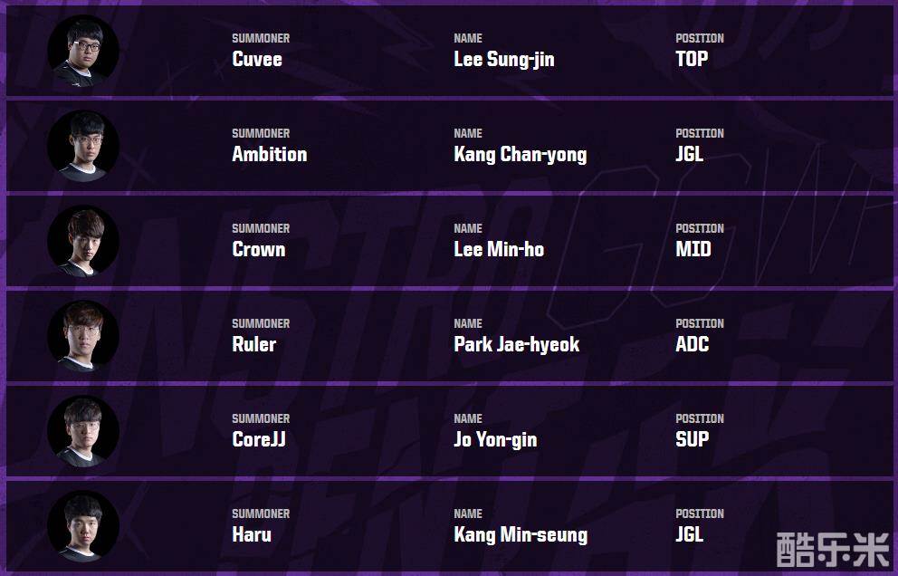Click Cuvee's player portrait
898x576 pixels.
tap(83, 51)
